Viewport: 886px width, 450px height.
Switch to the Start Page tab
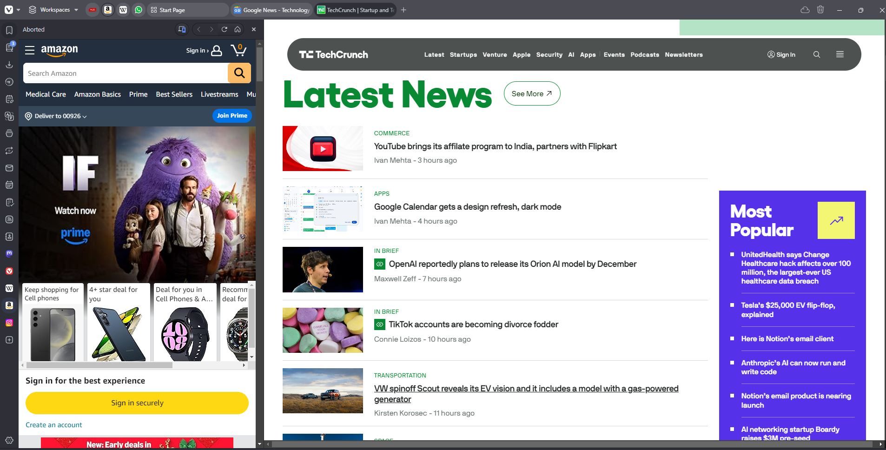click(x=188, y=10)
